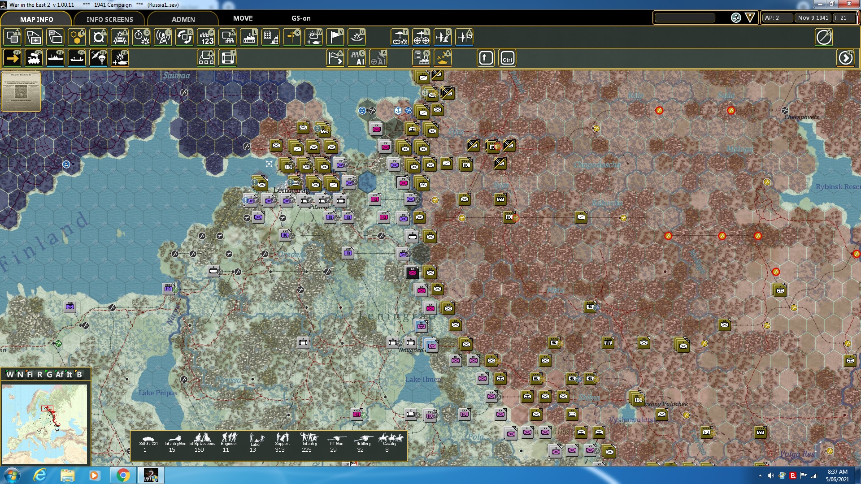The width and height of the screenshot is (861, 484).
Task: Select naval transport mode ship icon (F3)
Action: coord(55,58)
